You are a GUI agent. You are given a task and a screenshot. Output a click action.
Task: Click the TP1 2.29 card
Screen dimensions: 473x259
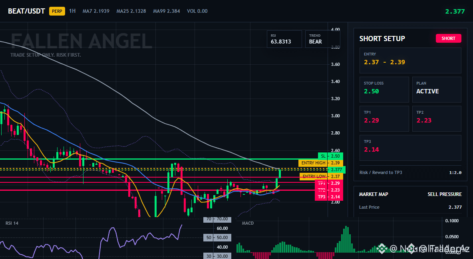pos(384,119)
